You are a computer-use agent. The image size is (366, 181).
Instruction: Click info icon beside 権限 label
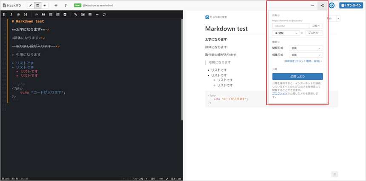coord(279,42)
